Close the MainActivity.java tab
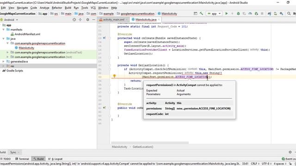296x166 pixels. [159, 19]
